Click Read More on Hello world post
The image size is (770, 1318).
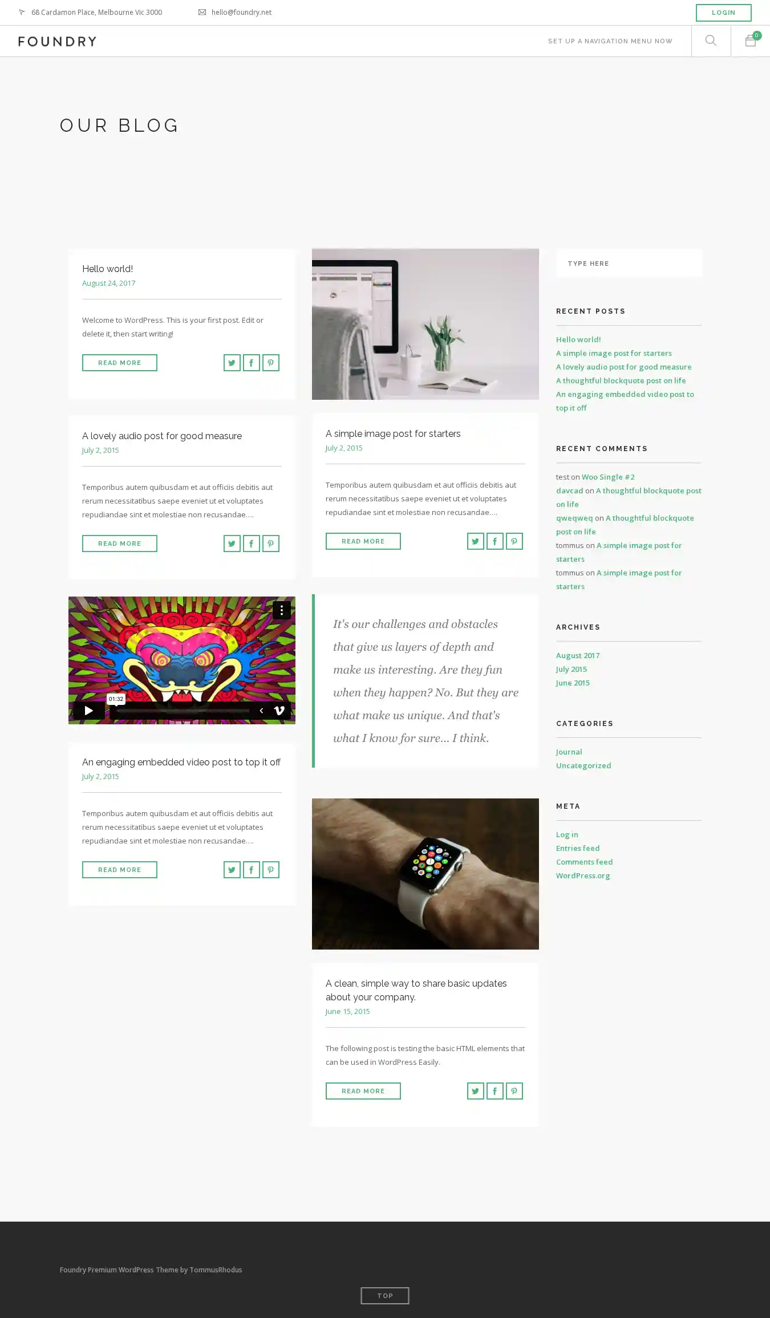point(119,363)
